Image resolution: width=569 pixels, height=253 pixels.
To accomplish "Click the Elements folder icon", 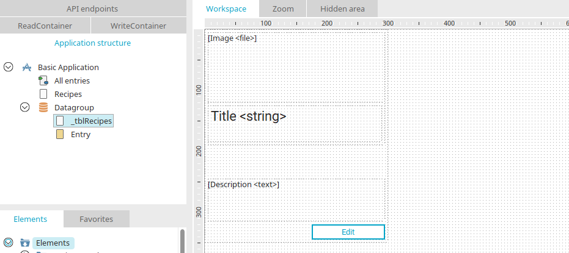I will (x=25, y=243).
